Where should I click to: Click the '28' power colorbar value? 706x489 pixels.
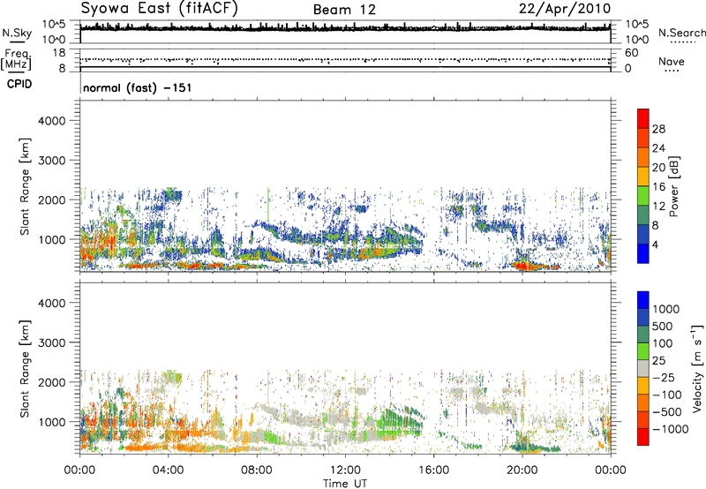click(x=658, y=129)
